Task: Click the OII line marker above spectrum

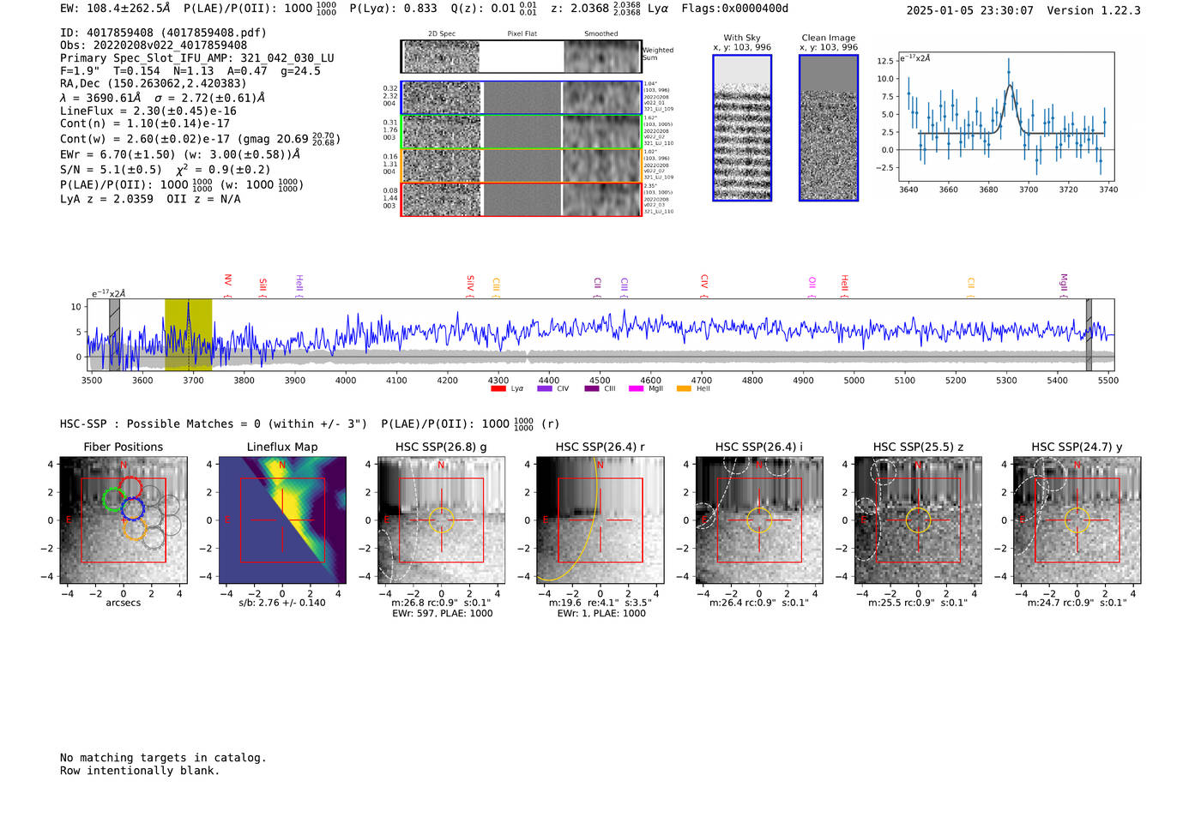Action: tap(812, 285)
